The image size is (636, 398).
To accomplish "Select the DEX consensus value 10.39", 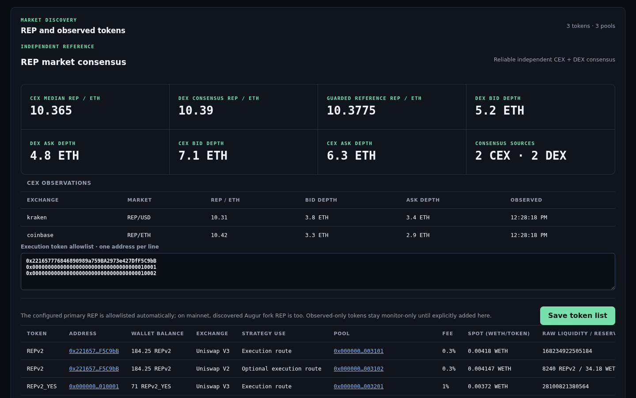I will coord(196,111).
